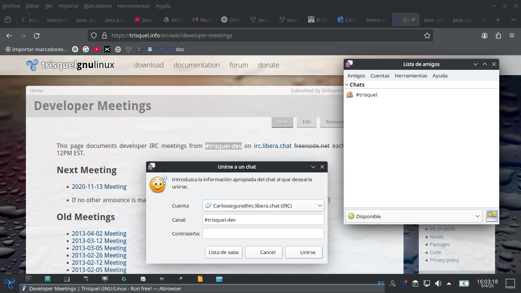Open the Google bookmark icon

coord(86,49)
